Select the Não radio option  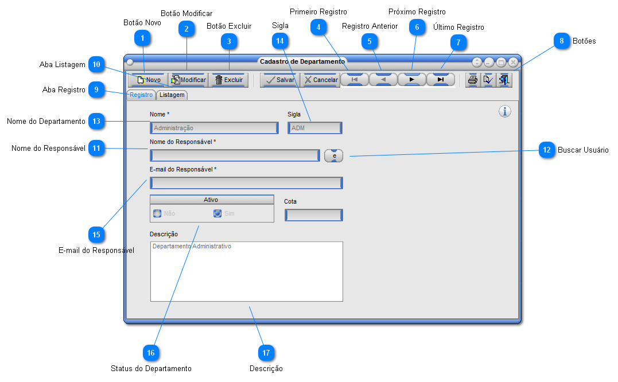pos(157,213)
